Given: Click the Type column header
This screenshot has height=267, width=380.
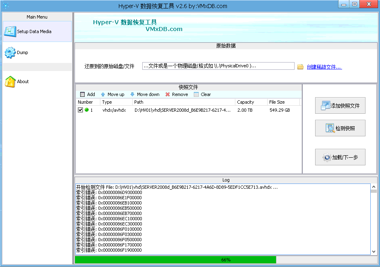Looking at the screenshot, I should (x=116, y=102).
